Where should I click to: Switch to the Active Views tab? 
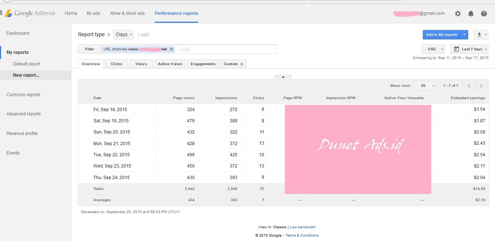click(170, 64)
